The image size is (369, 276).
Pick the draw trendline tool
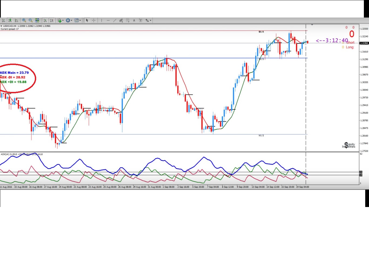pos(115,20)
